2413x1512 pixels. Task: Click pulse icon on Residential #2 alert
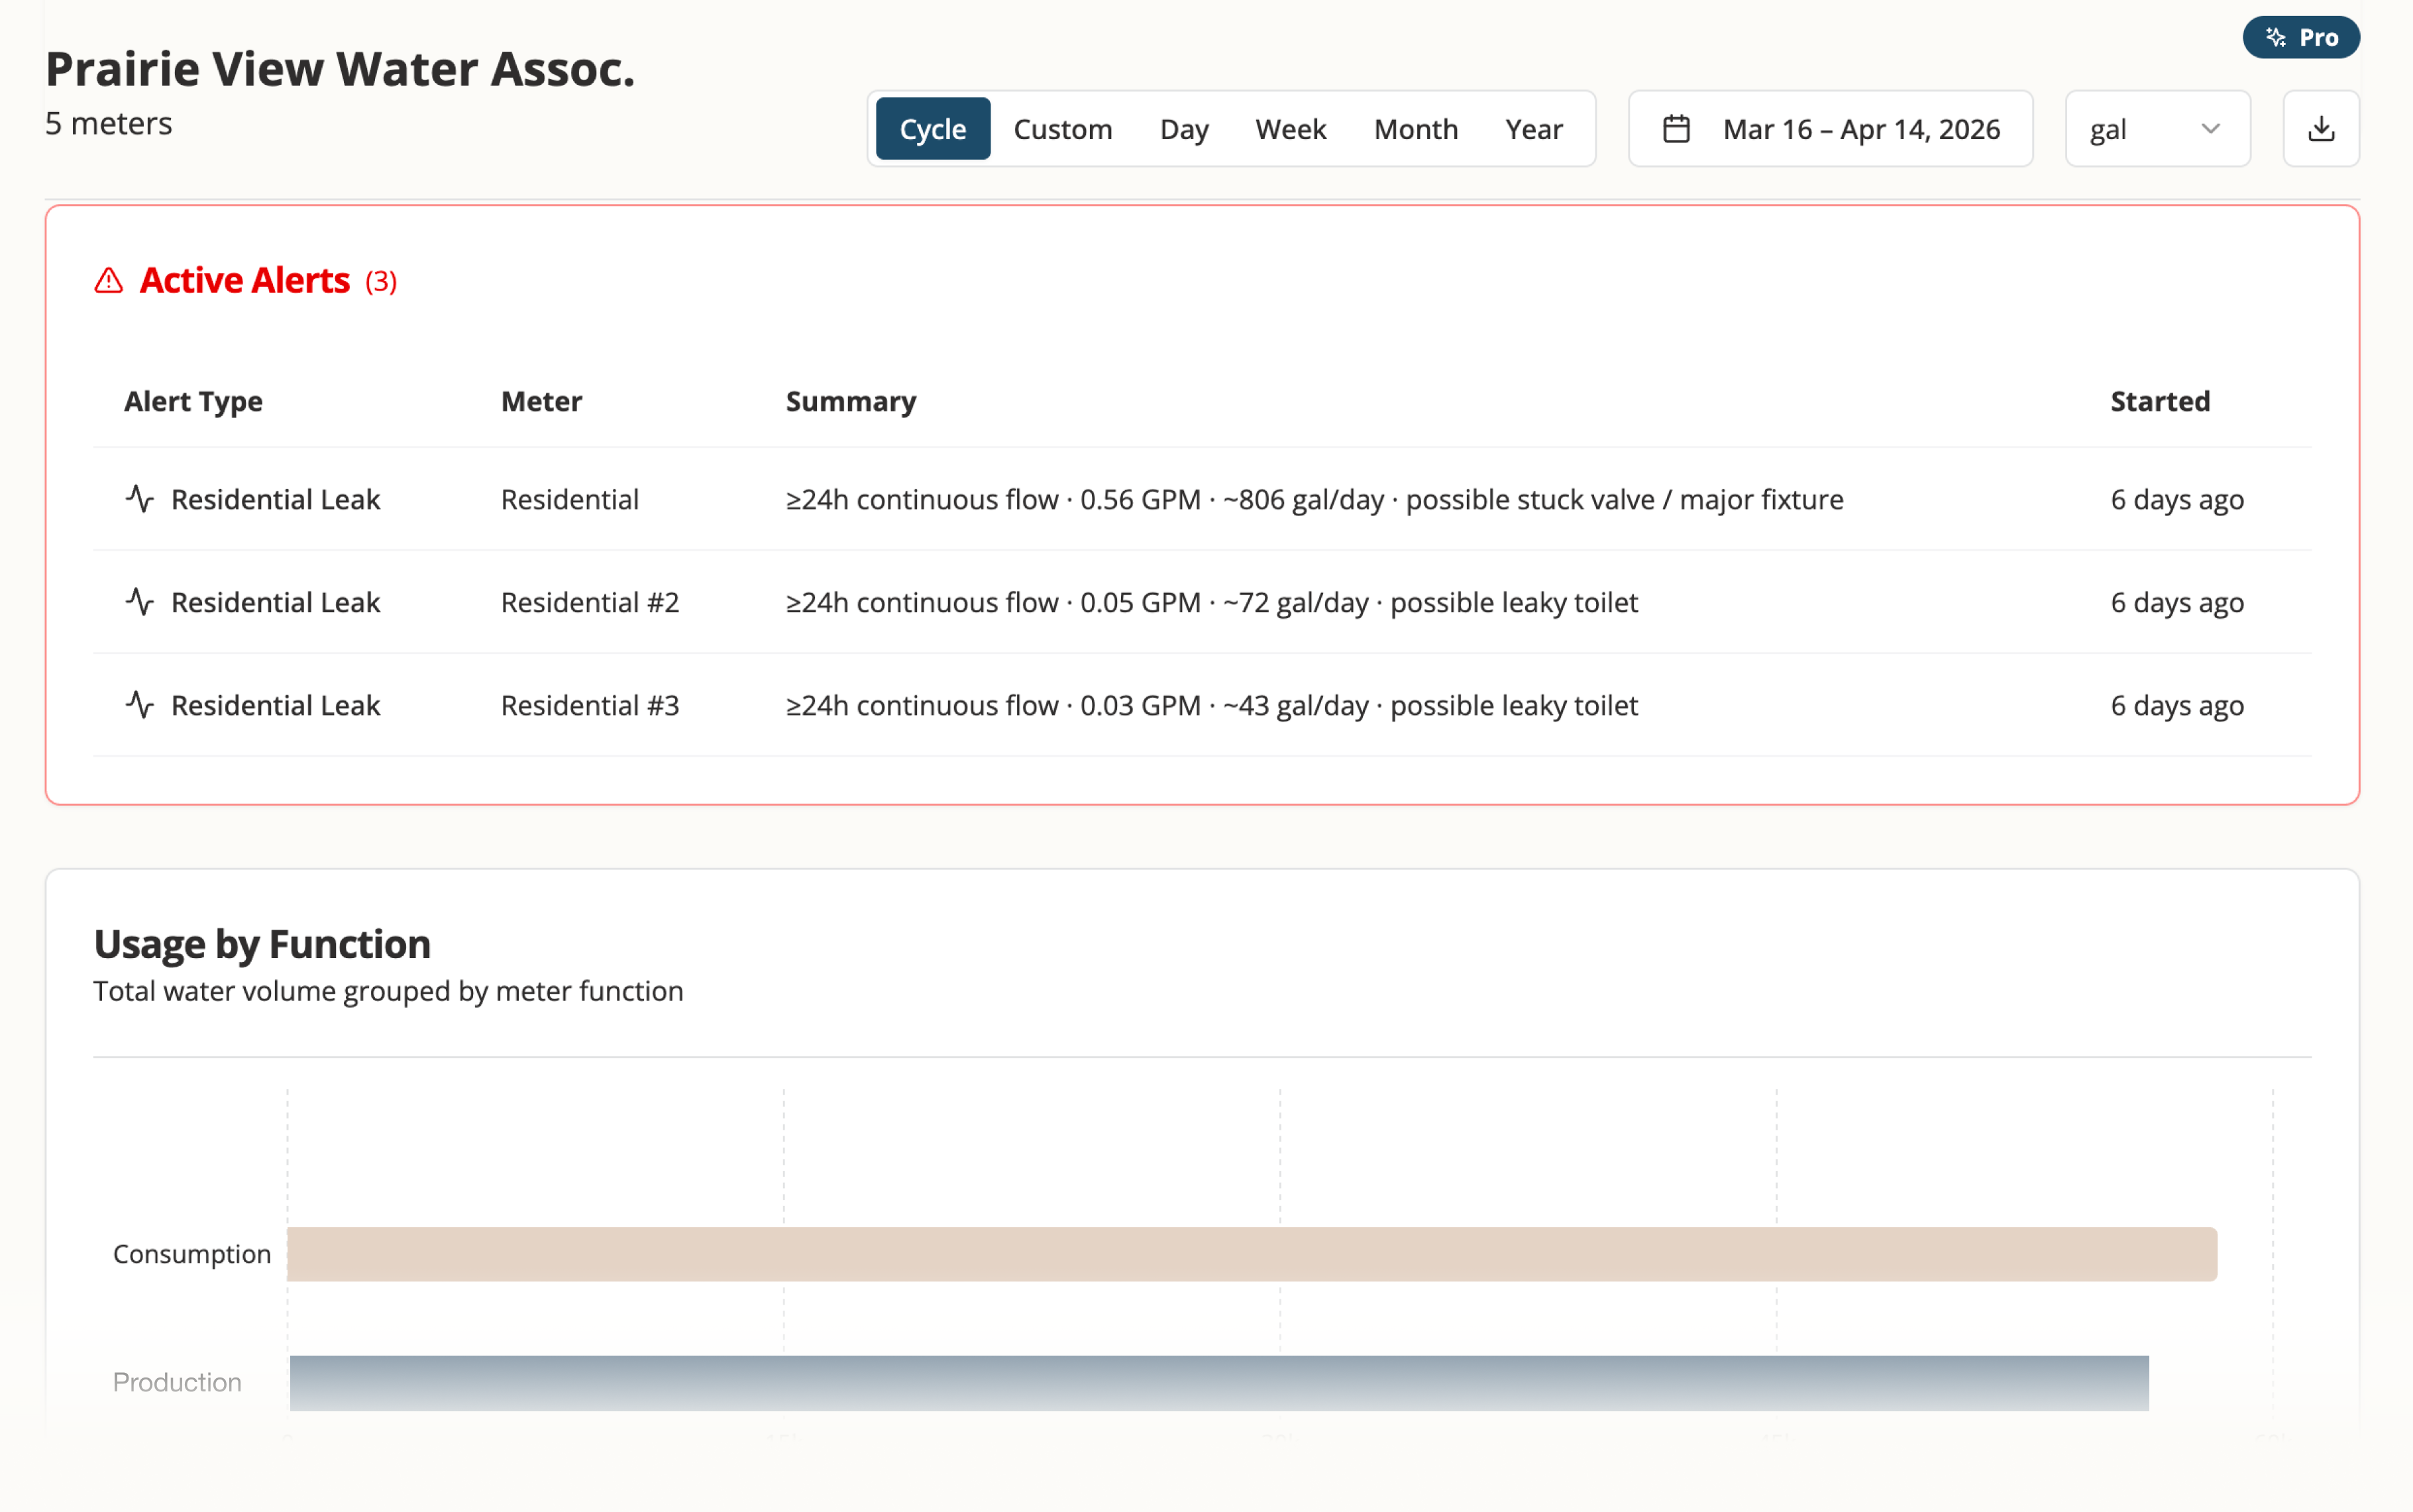click(x=140, y=601)
